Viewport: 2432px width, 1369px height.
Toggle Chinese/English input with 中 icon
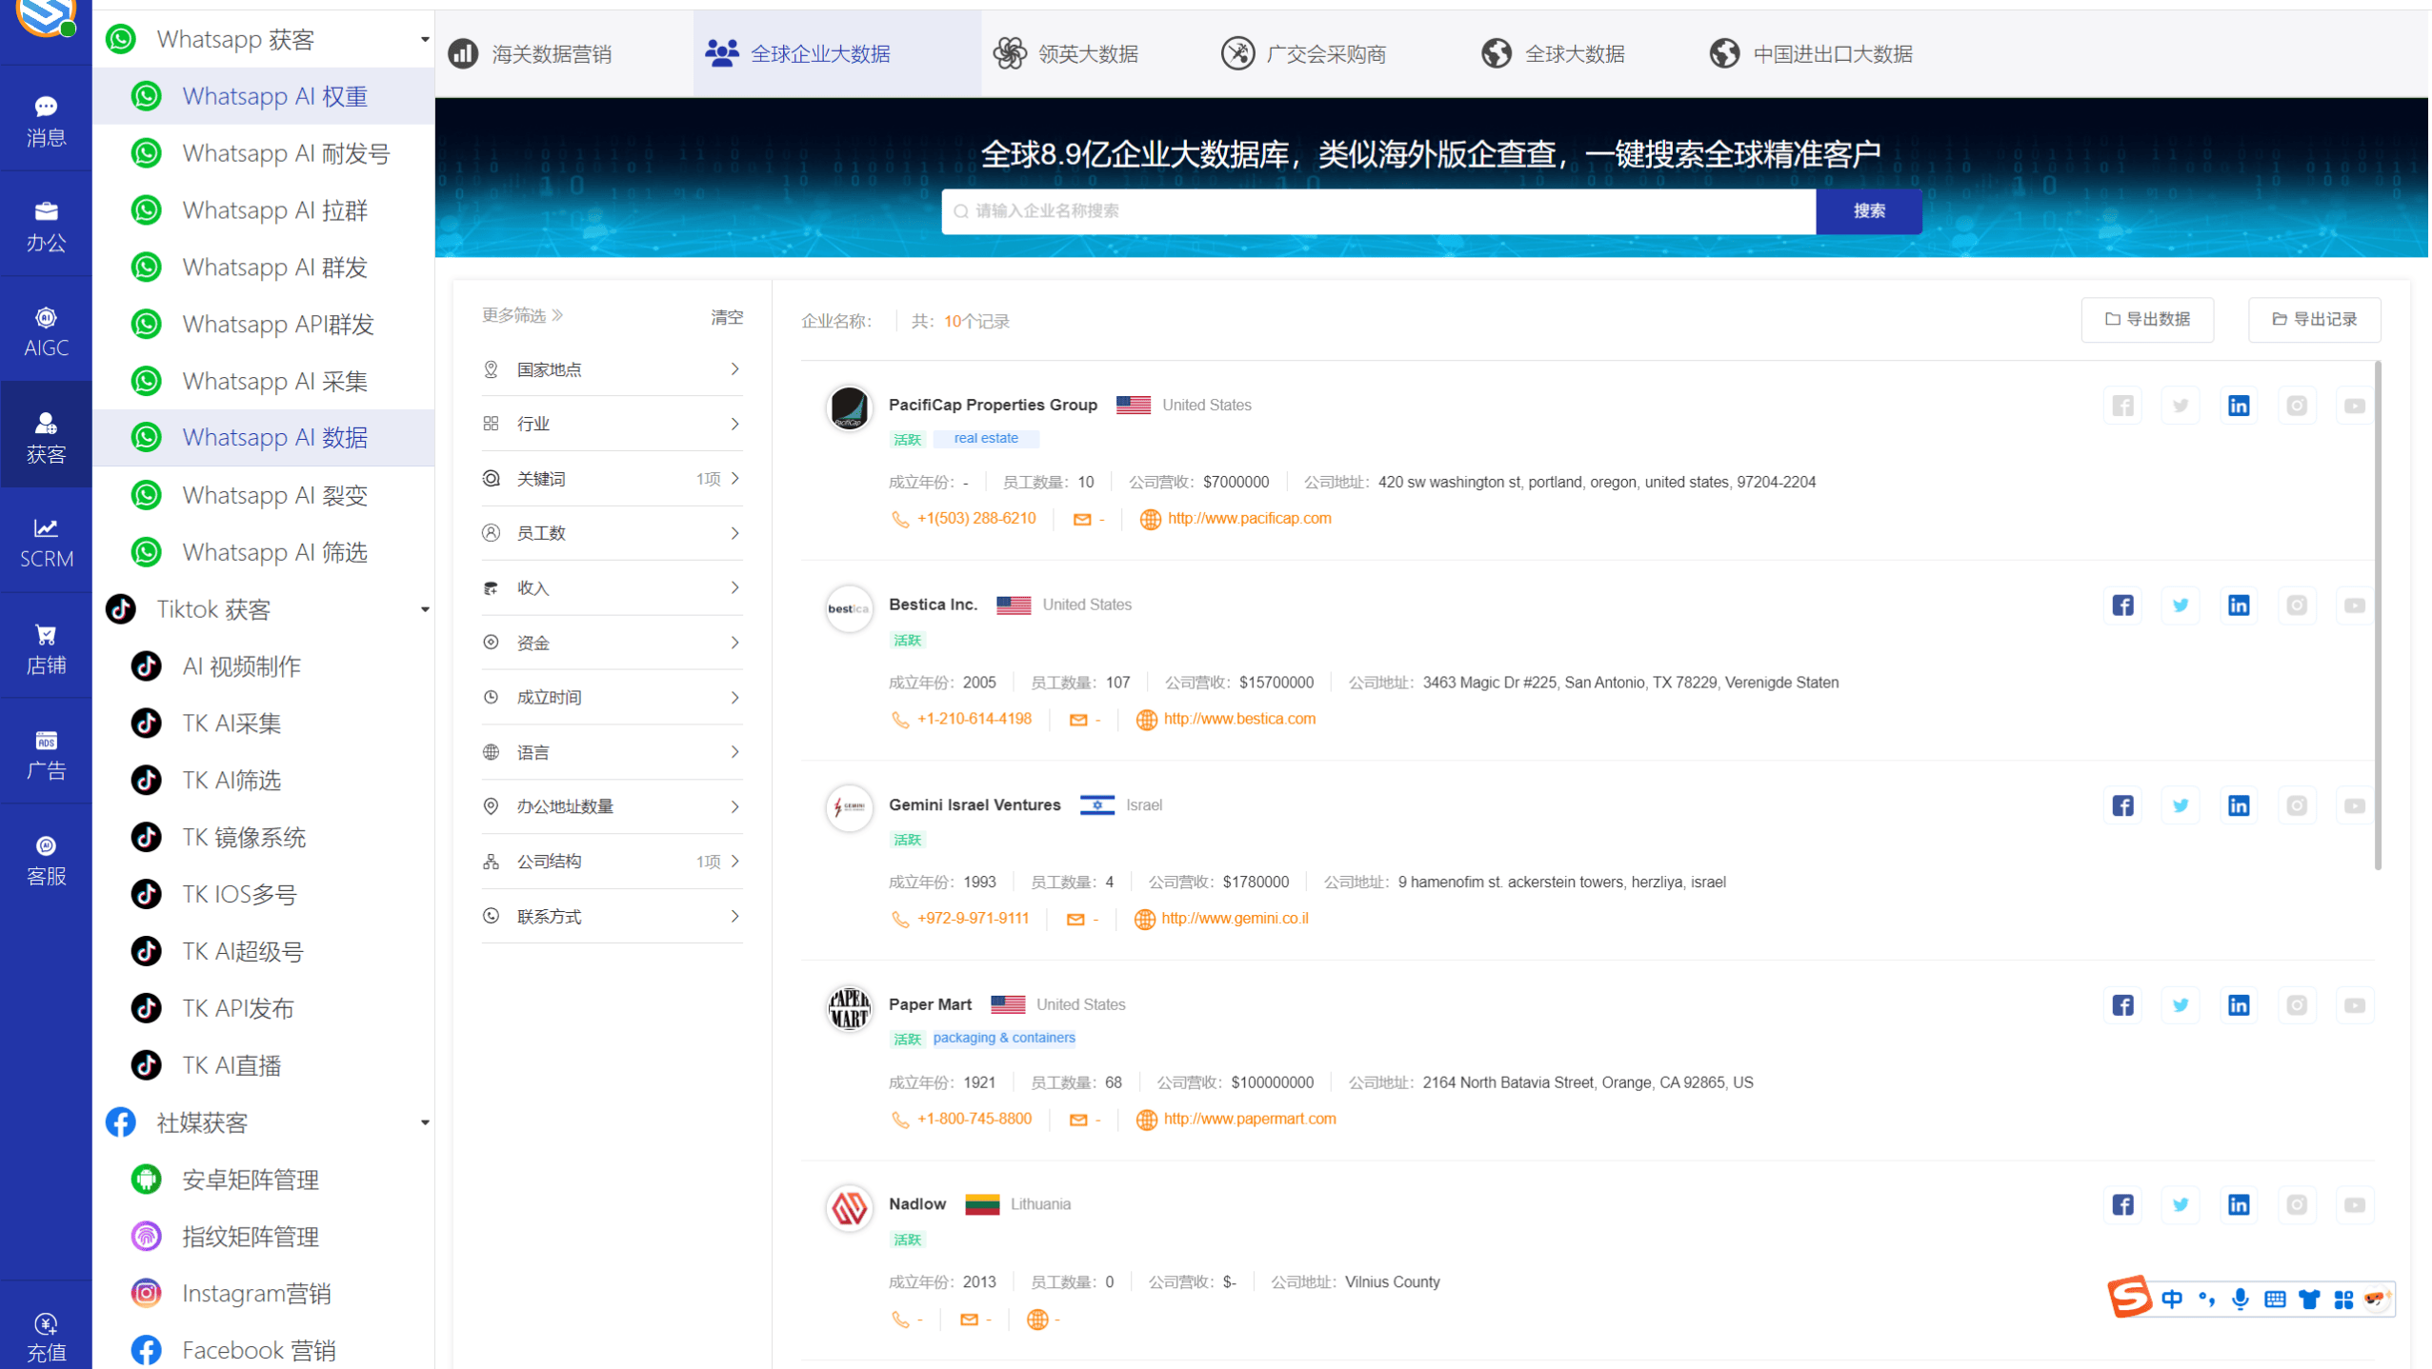point(2173,1299)
